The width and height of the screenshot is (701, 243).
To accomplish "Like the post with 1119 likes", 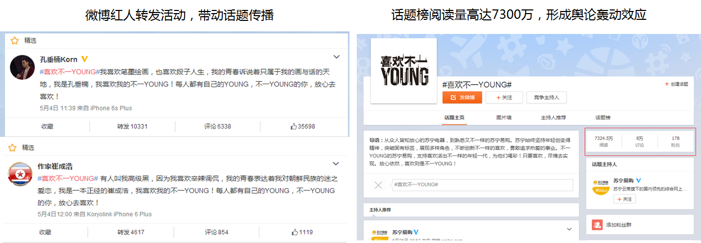I will tap(302, 232).
